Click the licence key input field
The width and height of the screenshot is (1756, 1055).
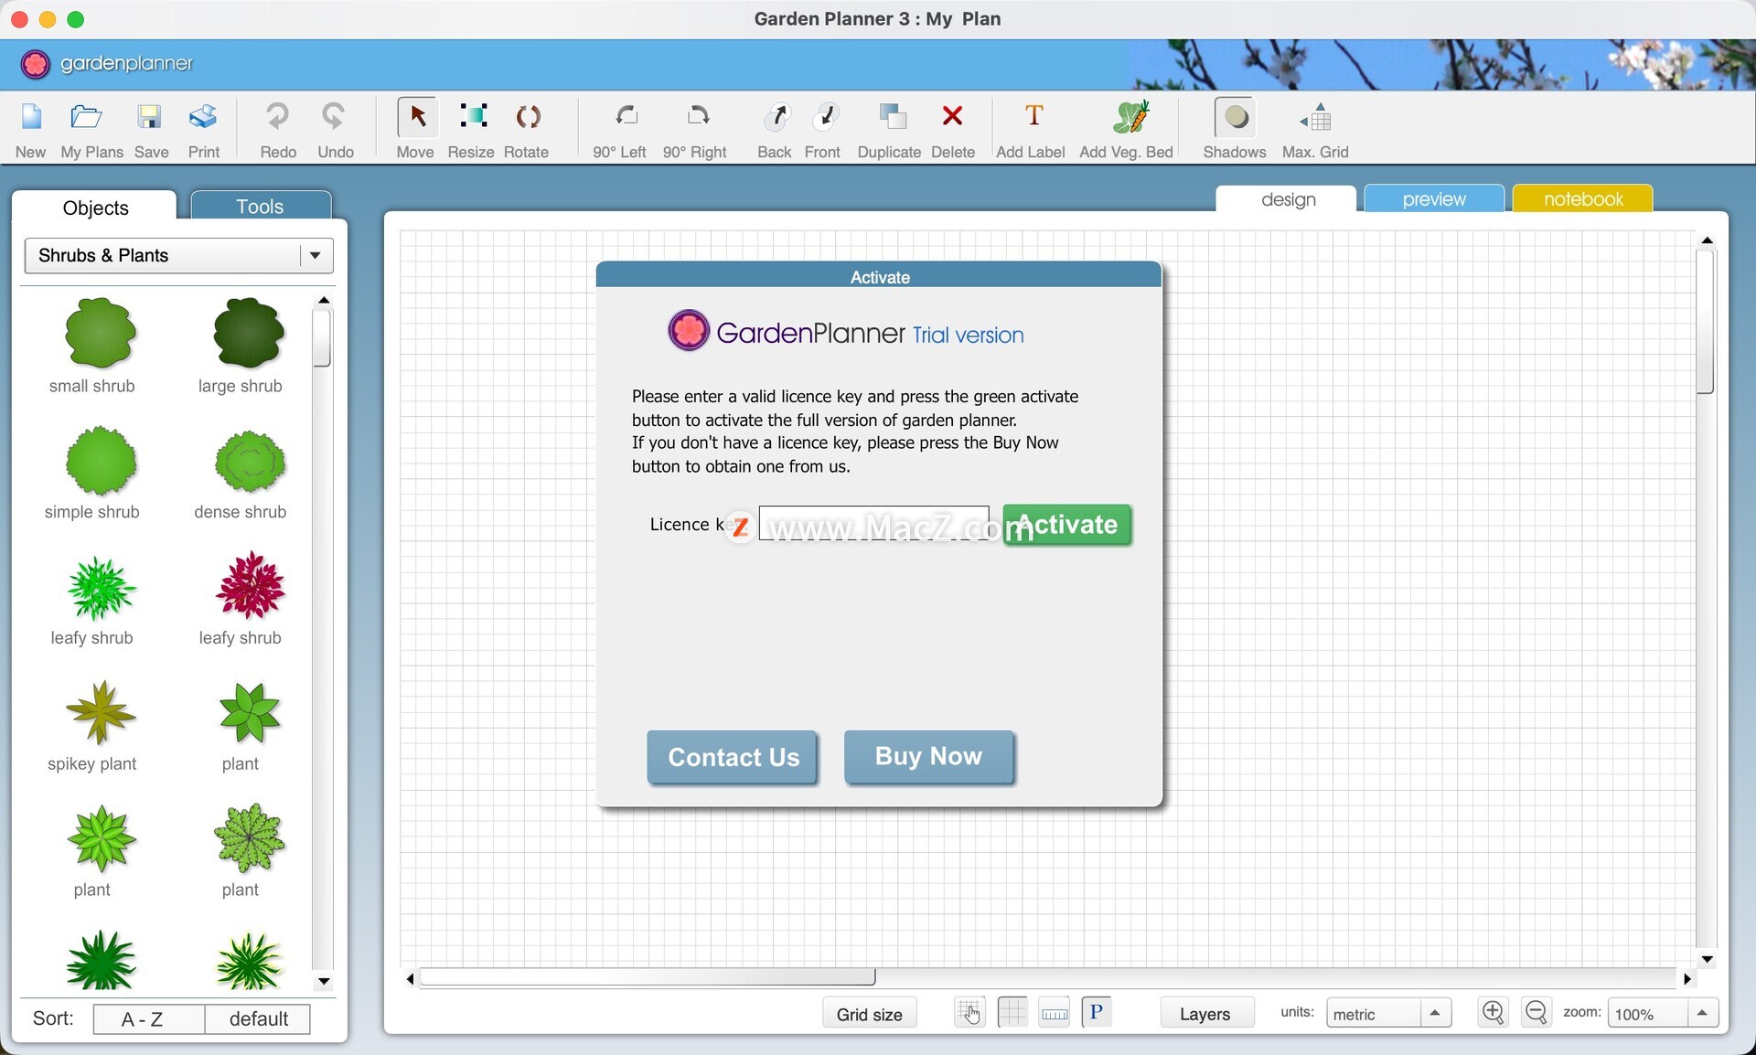point(873,523)
